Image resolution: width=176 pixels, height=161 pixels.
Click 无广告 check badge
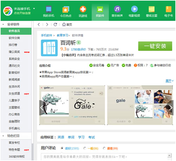pos(113,65)
